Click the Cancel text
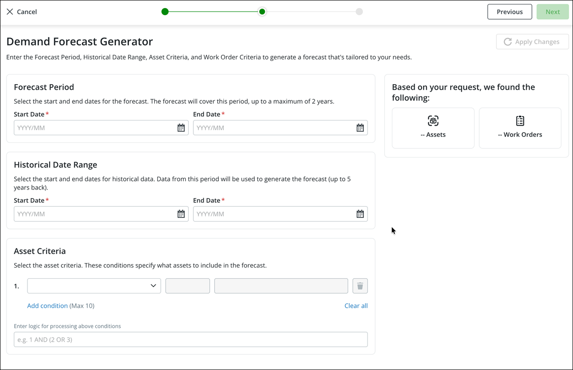 (27, 12)
